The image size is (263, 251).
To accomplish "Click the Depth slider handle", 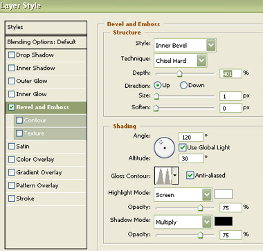I will pos(179,74).
